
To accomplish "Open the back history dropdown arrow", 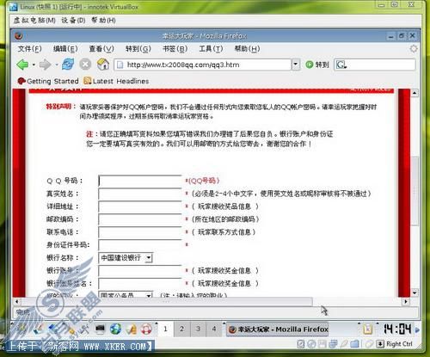I will click(x=34, y=65).
